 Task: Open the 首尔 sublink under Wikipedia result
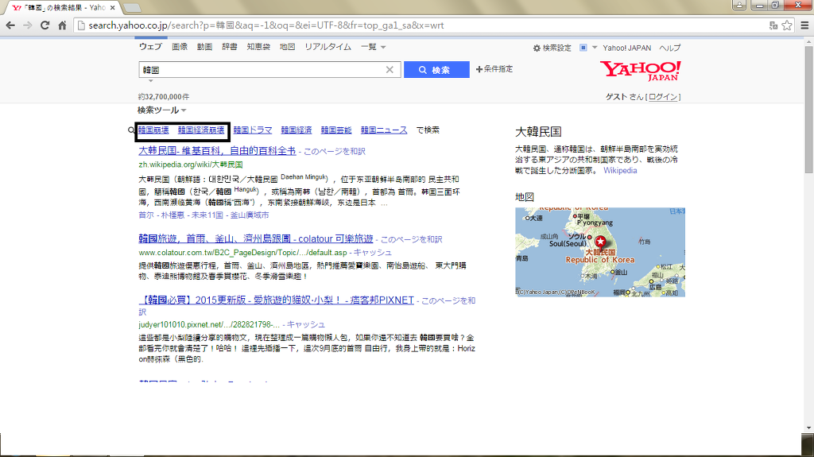146,215
